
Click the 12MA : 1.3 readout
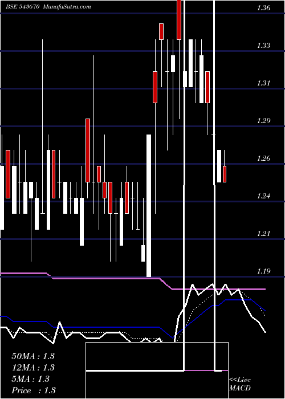click(33, 368)
